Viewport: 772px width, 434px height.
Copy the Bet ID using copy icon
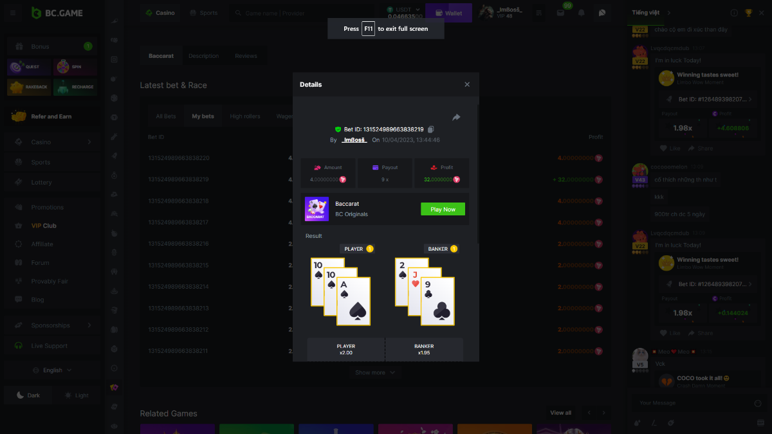pyautogui.click(x=431, y=129)
